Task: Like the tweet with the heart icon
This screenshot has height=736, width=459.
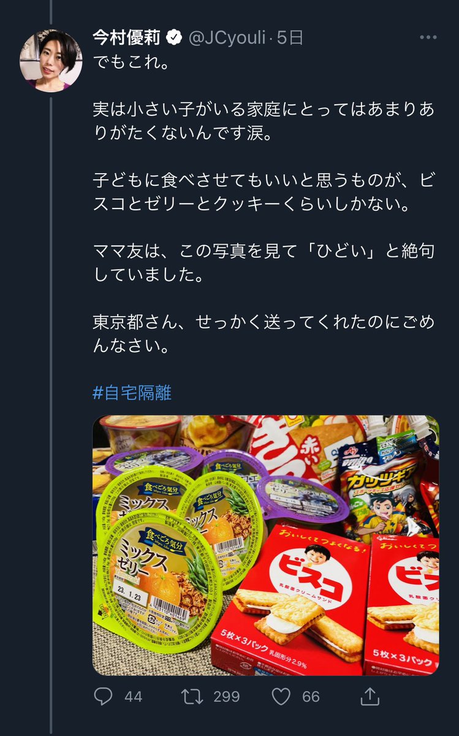Action: point(281,696)
